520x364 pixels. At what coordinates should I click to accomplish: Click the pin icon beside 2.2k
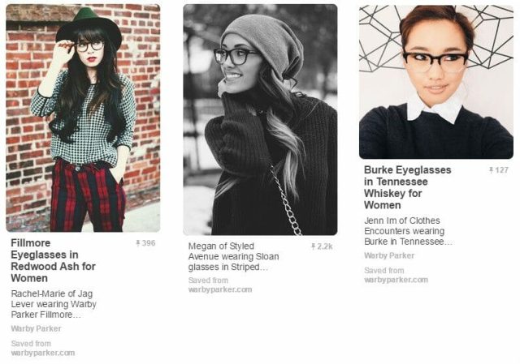(x=313, y=246)
